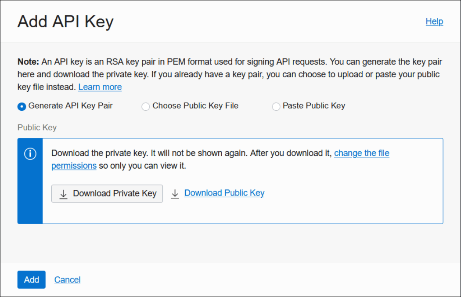Choose the Choose Public Key File option
This screenshot has width=461, height=297.
coord(145,106)
